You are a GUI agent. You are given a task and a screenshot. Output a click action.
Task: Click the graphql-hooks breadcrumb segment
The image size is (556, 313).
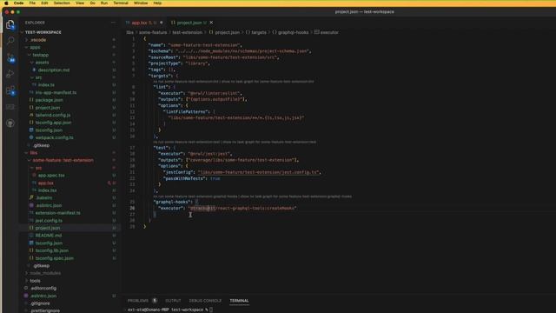point(293,32)
